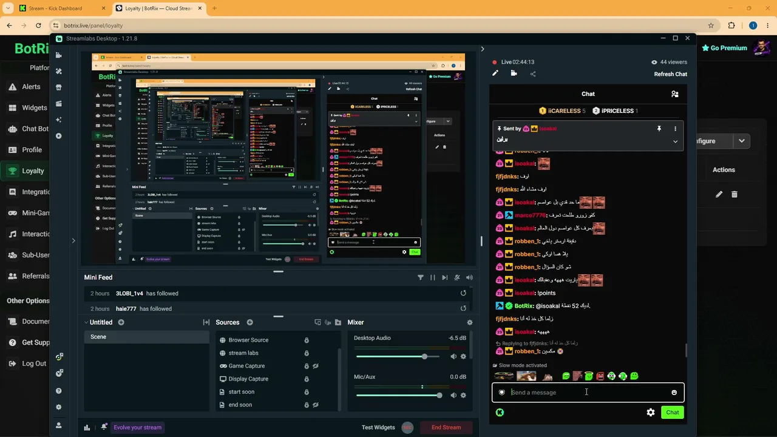Open the Mixer advanced audio settings gear
The height and width of the screenshot is (437, 777).
[x=469, y=322]
